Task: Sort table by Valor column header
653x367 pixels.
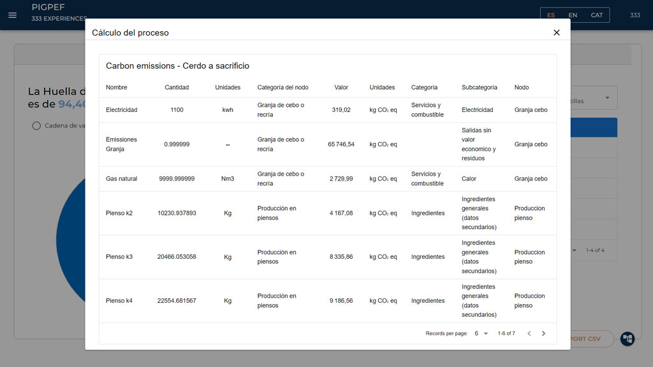Action: tap(341, 87)
